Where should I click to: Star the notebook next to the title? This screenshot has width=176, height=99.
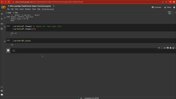[54, 6]
